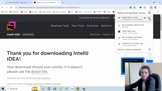This screenshot has height=91, width=162.
Task: Open Education menu
Action: pyautogui.click(x=93, y=26)
